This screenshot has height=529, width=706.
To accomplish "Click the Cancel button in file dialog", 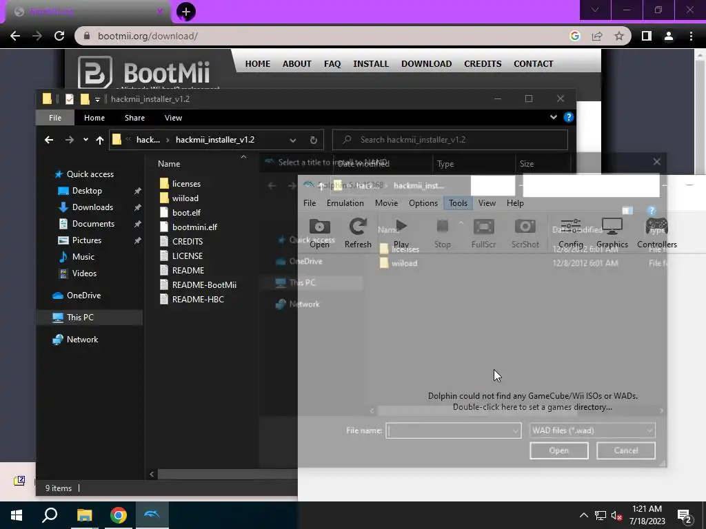I will [x=625, y=450].
